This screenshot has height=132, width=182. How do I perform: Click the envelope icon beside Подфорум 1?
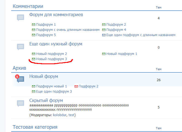pos(34,25)
